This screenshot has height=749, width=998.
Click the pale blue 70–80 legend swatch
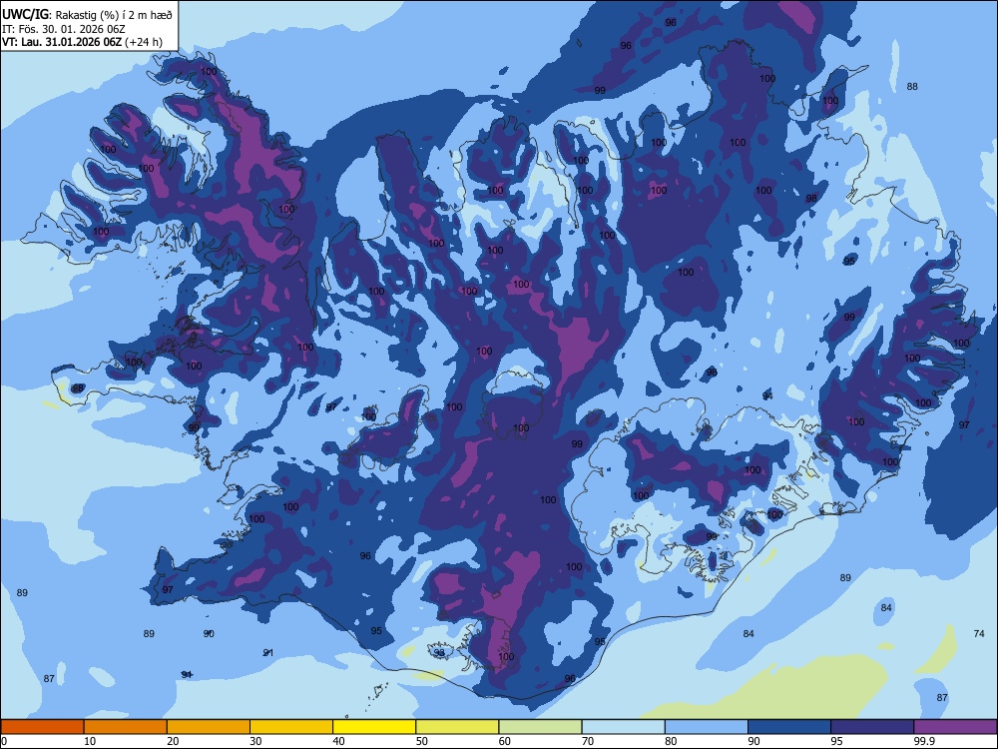point(623,727)
